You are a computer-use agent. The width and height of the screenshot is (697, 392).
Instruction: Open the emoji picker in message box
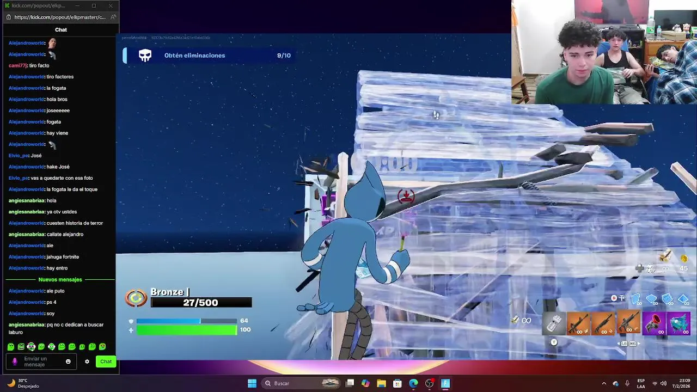tap(68, 362)
